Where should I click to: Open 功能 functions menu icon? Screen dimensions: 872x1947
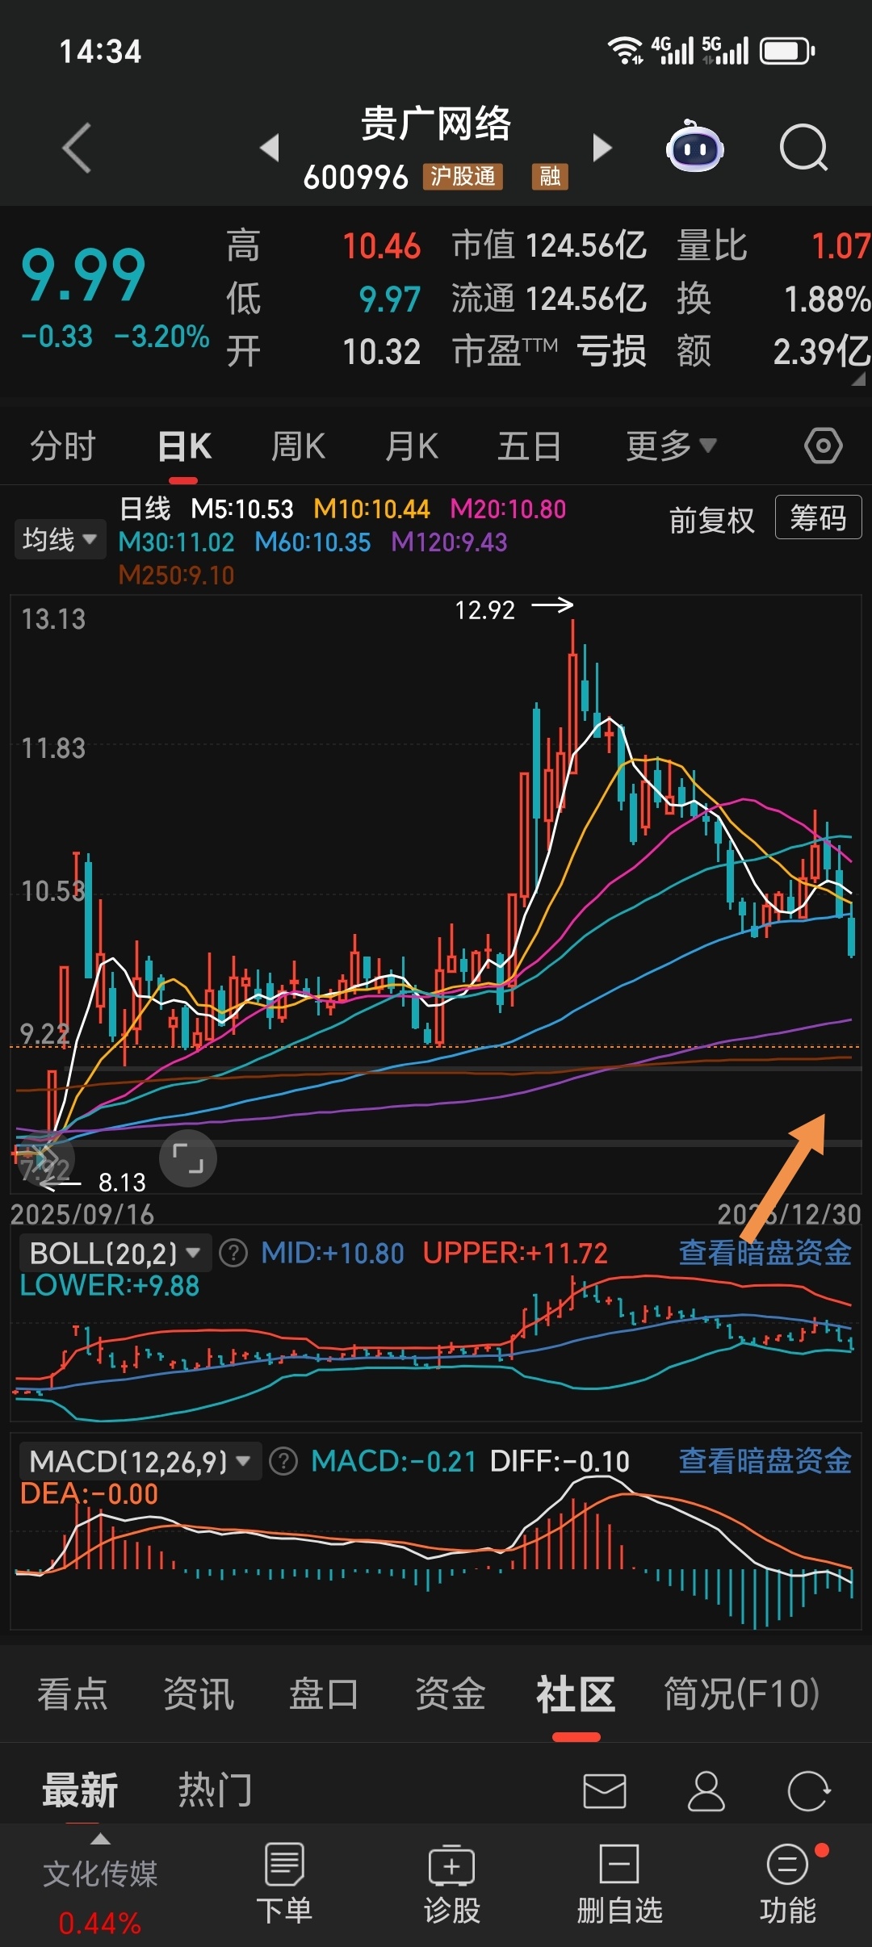tap(787, 1884)
